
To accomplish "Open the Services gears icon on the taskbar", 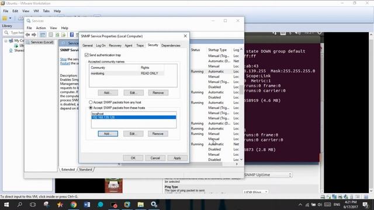I will coord(154,205).
